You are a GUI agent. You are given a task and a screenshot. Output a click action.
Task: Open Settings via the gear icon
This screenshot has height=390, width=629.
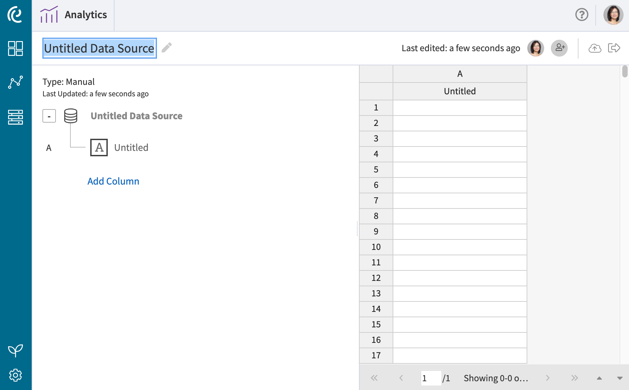pos(15,375)
